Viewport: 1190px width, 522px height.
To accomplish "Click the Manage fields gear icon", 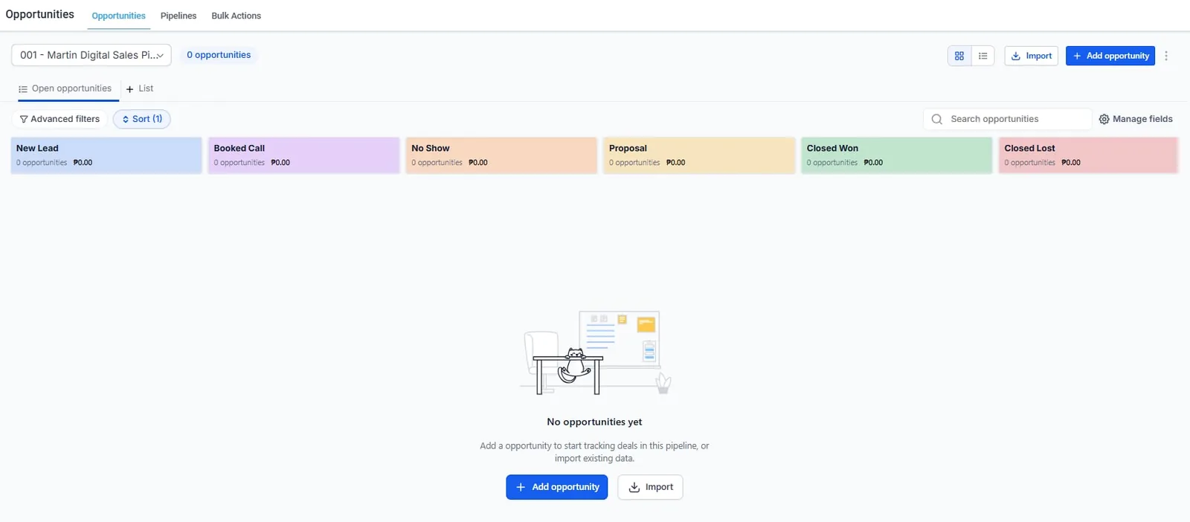I will click(1104, 119).
